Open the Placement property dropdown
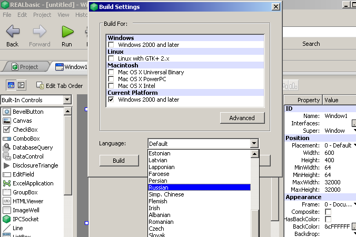 354,145
